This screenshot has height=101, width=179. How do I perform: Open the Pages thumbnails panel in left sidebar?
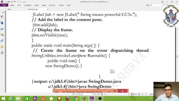coord(2,23)
